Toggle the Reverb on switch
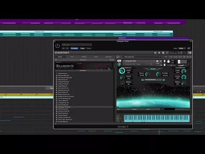 pyautogui.click(x=153, y=69)
